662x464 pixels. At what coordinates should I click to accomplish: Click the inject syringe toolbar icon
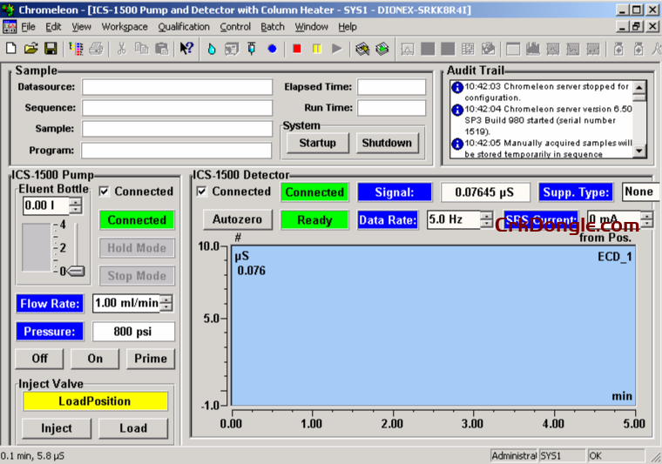point(252,49)
